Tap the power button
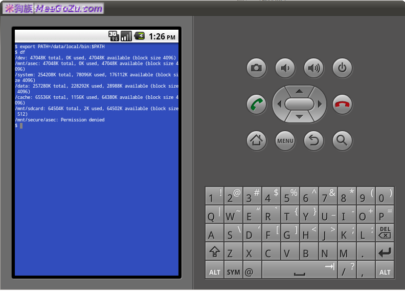The image size is (405, 292). (x=342, y=68)
